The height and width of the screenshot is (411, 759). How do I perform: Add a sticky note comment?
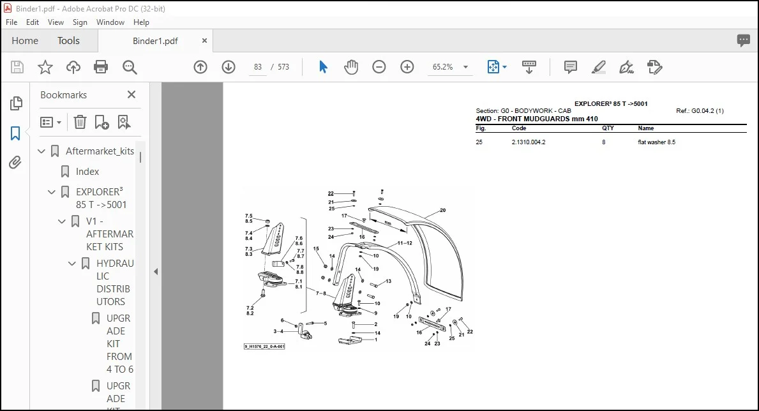571,67
